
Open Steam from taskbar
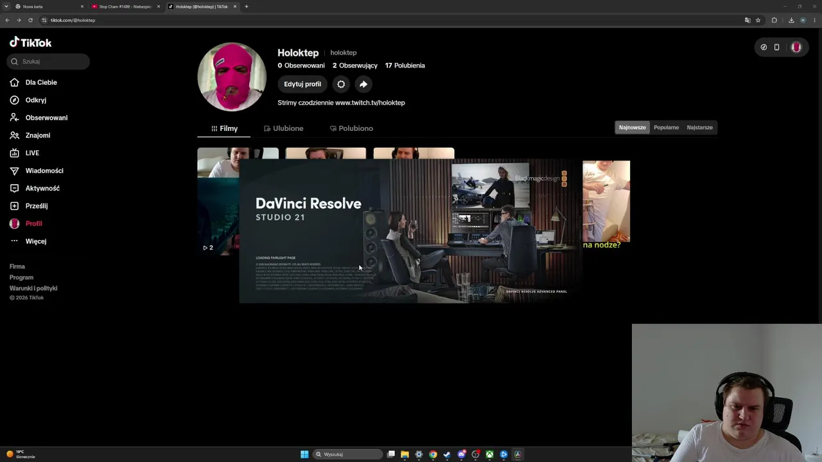[447, 454]
